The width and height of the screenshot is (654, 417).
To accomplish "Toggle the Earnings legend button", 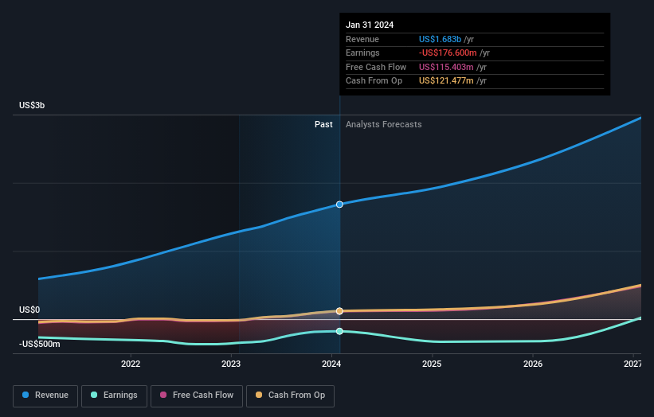I will [114, 396].
